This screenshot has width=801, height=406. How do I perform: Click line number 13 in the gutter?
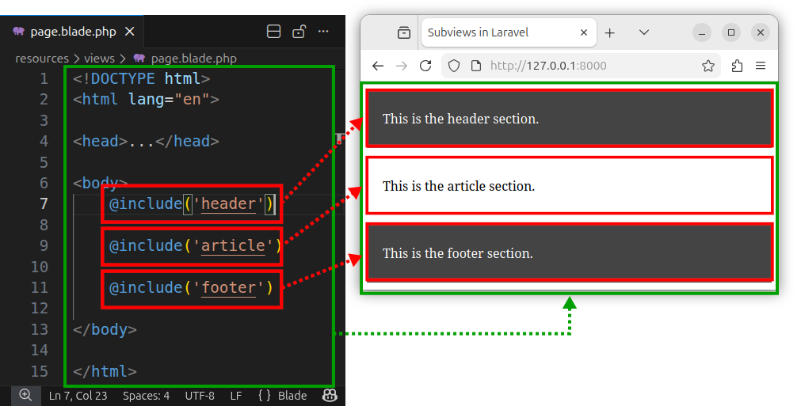(40, 329)
